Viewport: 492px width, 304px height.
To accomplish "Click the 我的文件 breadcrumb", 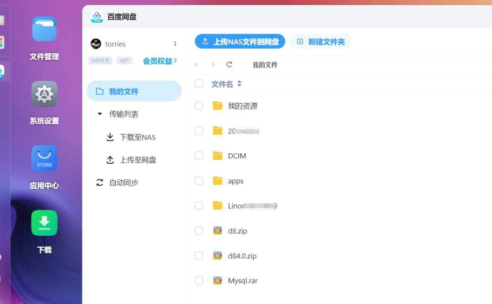I will [x=265, y=65].
